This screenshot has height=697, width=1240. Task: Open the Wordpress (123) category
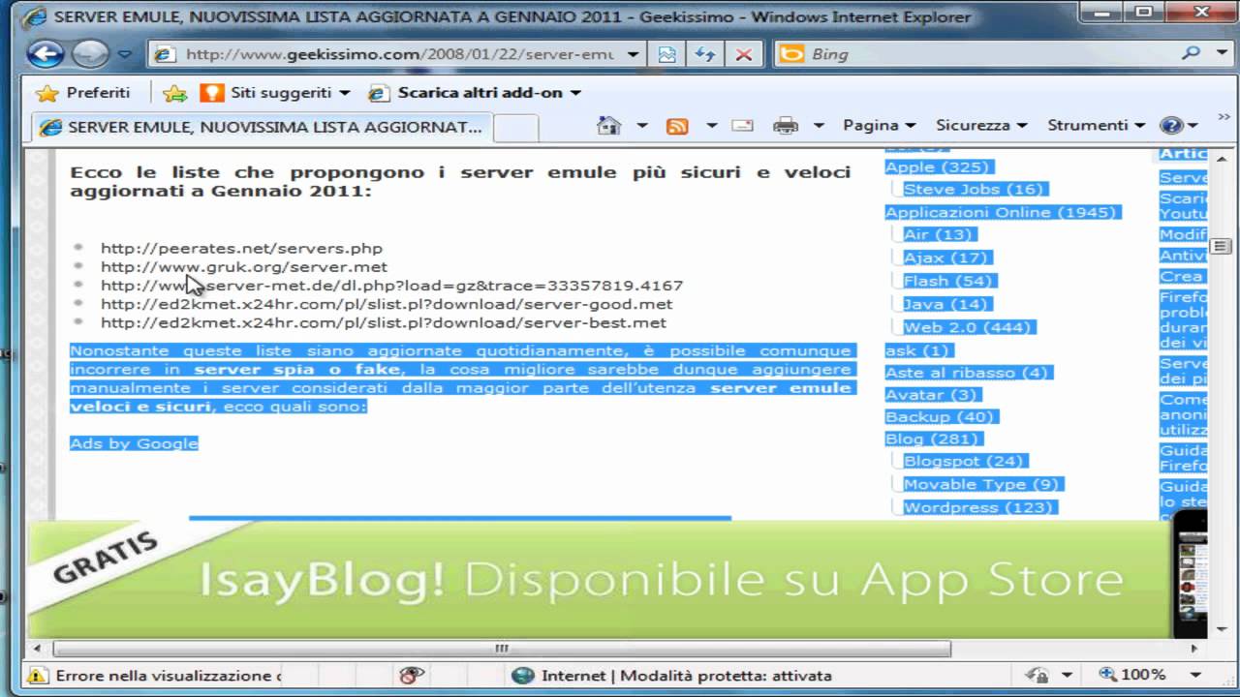tap(977, 507)
